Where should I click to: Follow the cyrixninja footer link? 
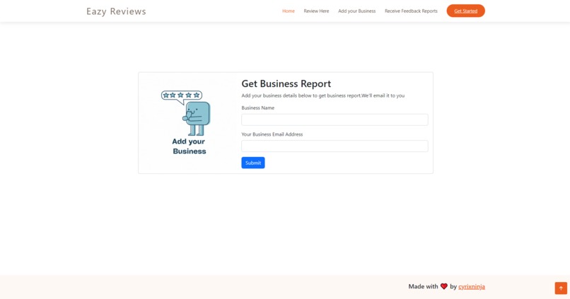point(472,287)
